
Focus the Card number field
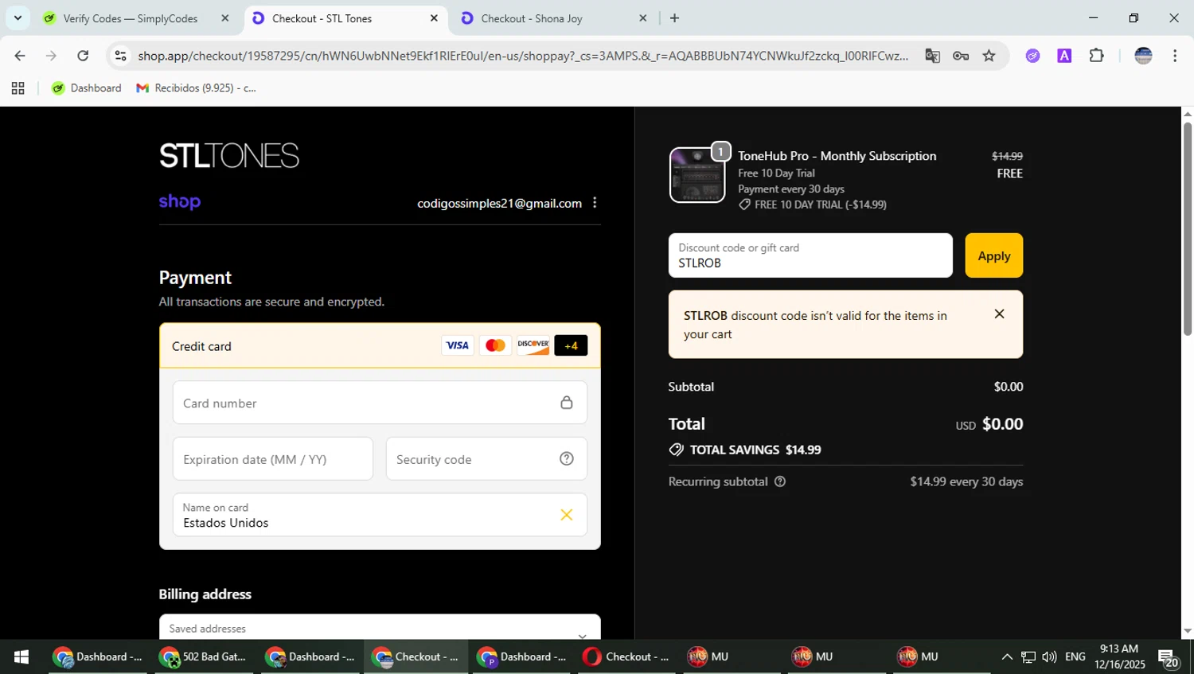coord(380,403)
